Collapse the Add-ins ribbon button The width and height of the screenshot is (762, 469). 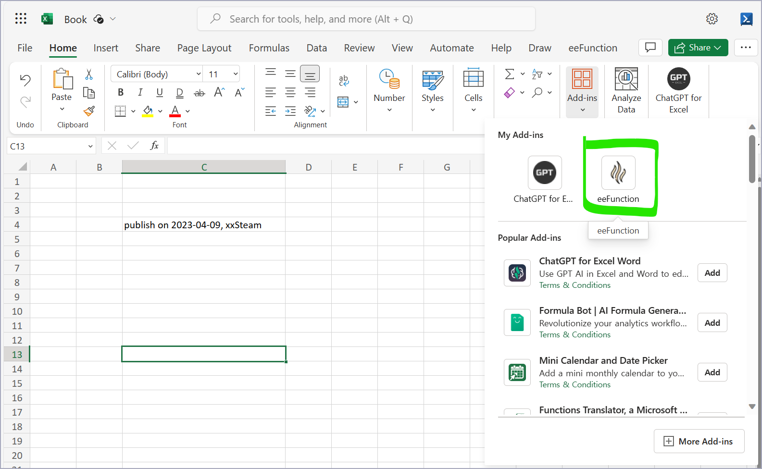tap(582, 92)
